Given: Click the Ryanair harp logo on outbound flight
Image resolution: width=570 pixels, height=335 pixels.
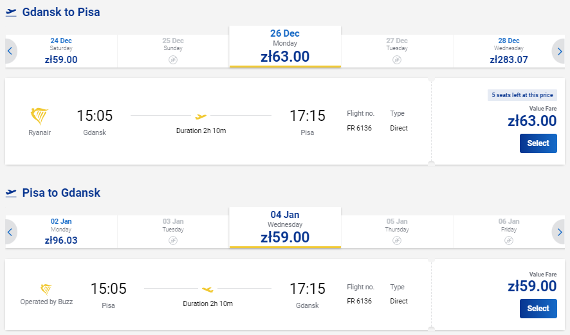Looking at the screenshot, I should coord(39,116).
